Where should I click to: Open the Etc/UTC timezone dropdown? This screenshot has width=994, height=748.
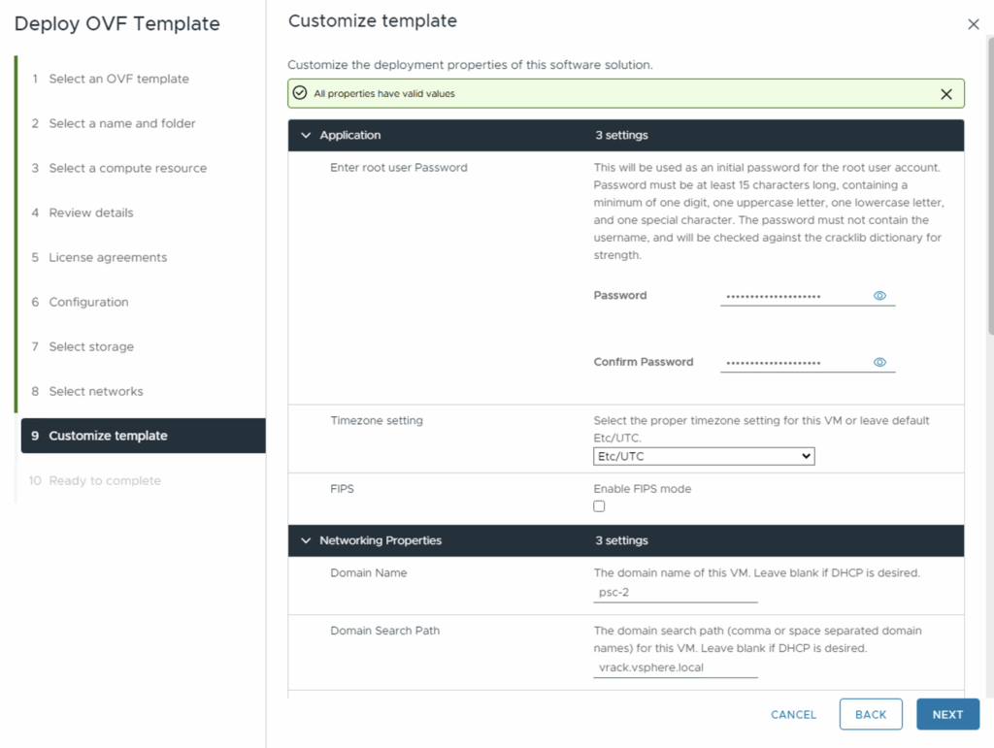coord(704,456)
